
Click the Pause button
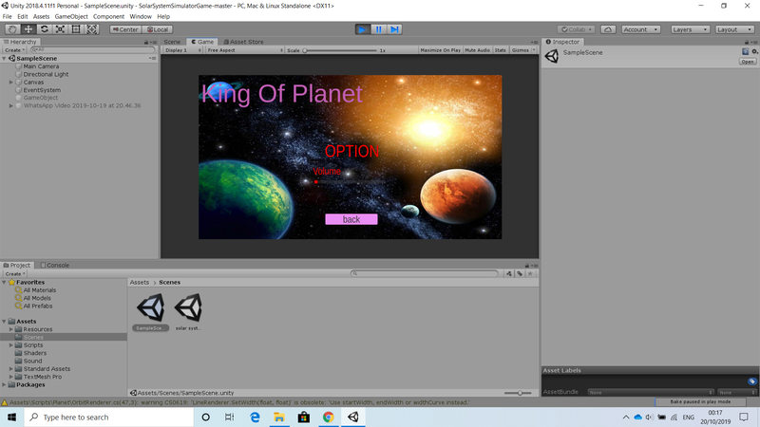coord(378,29)
